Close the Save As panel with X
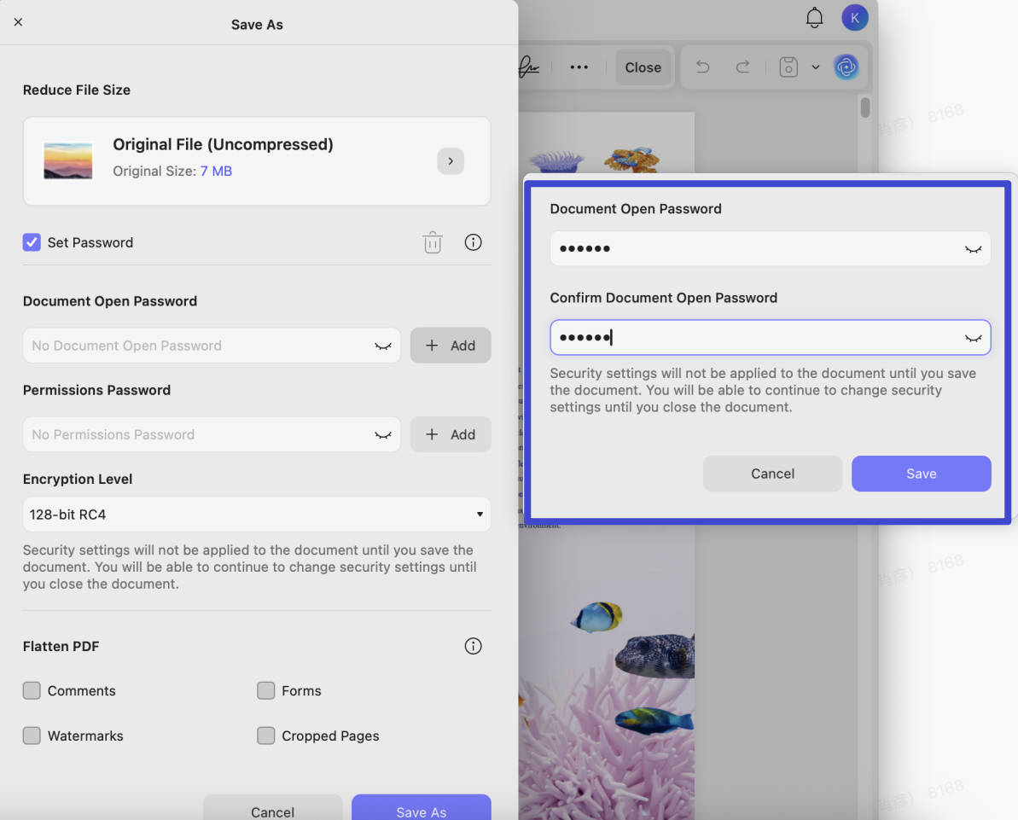This screenshot has width=1018, height=820. [18, 22]
